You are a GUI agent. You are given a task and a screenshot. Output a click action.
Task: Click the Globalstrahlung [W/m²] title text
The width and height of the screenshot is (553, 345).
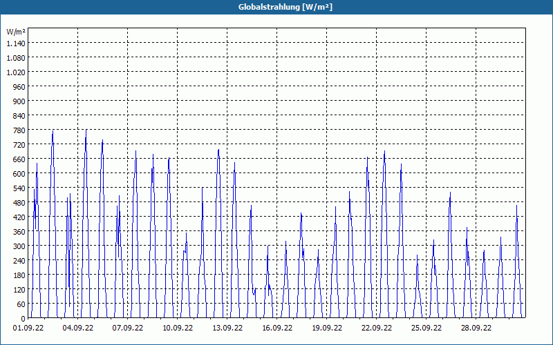click(x=285, y=7)
